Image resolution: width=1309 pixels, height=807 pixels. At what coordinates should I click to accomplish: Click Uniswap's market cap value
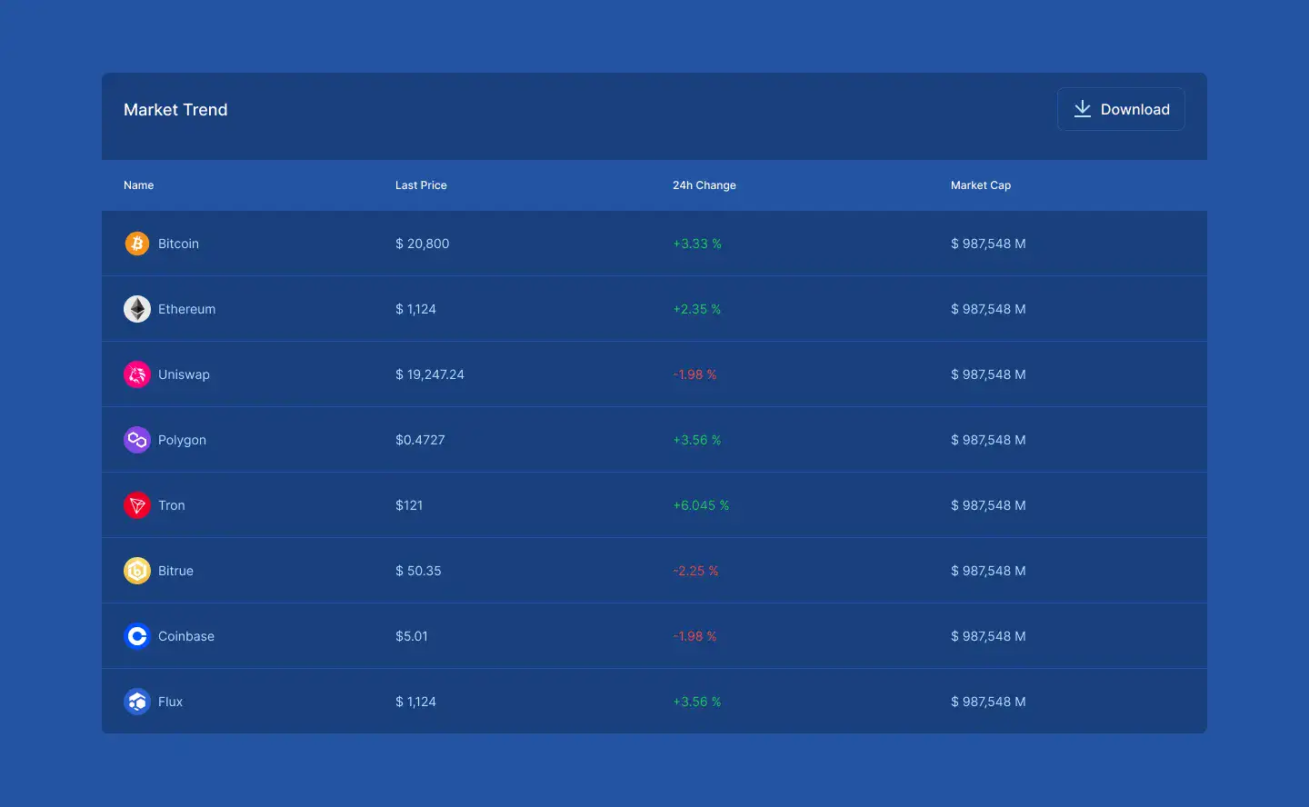[988, 374]
